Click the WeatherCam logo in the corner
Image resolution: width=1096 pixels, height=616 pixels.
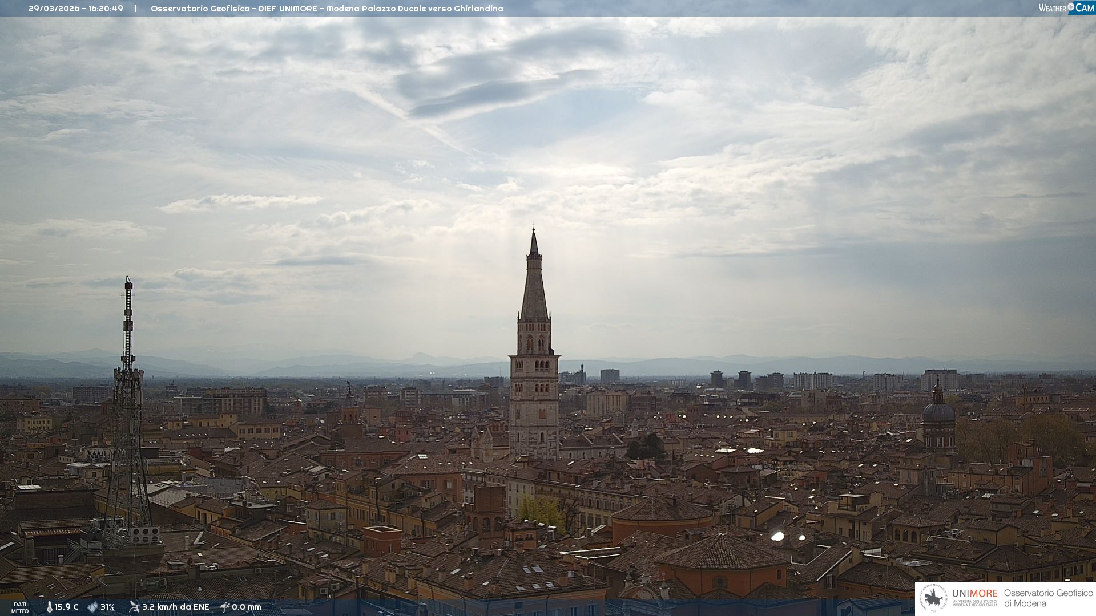pos(1065,8)
